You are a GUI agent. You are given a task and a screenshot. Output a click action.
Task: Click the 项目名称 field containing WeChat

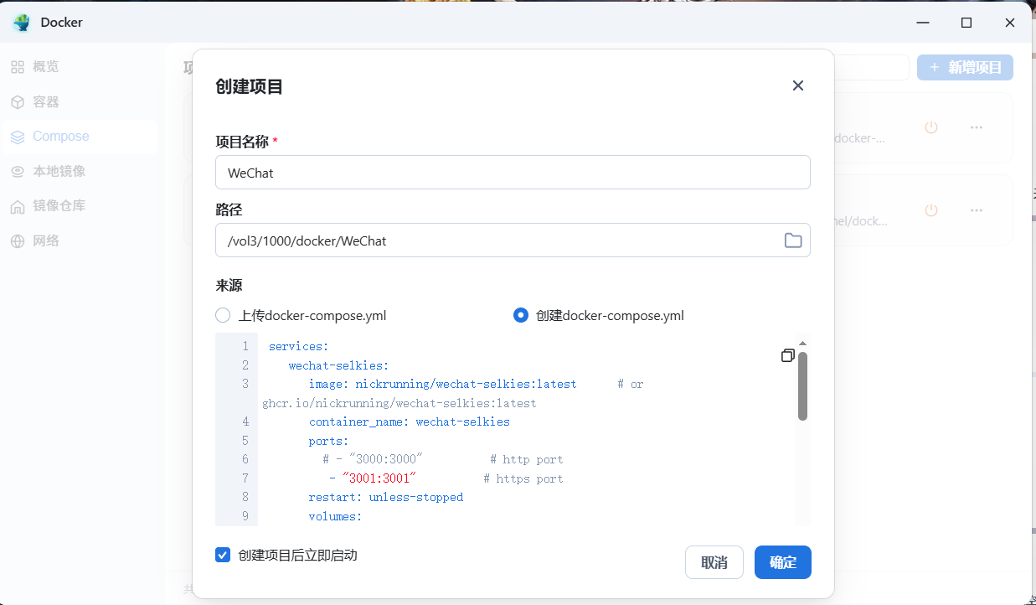point(513,173)
